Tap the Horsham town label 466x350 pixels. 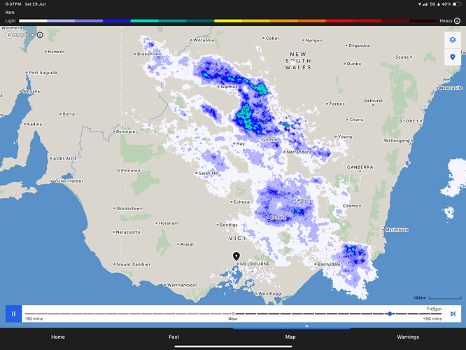pyautogui.click(x=169, y=223)
